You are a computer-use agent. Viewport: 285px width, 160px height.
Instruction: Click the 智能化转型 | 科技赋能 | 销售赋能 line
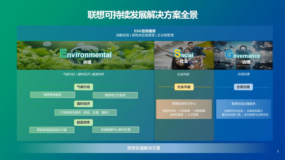pos(184,111)
